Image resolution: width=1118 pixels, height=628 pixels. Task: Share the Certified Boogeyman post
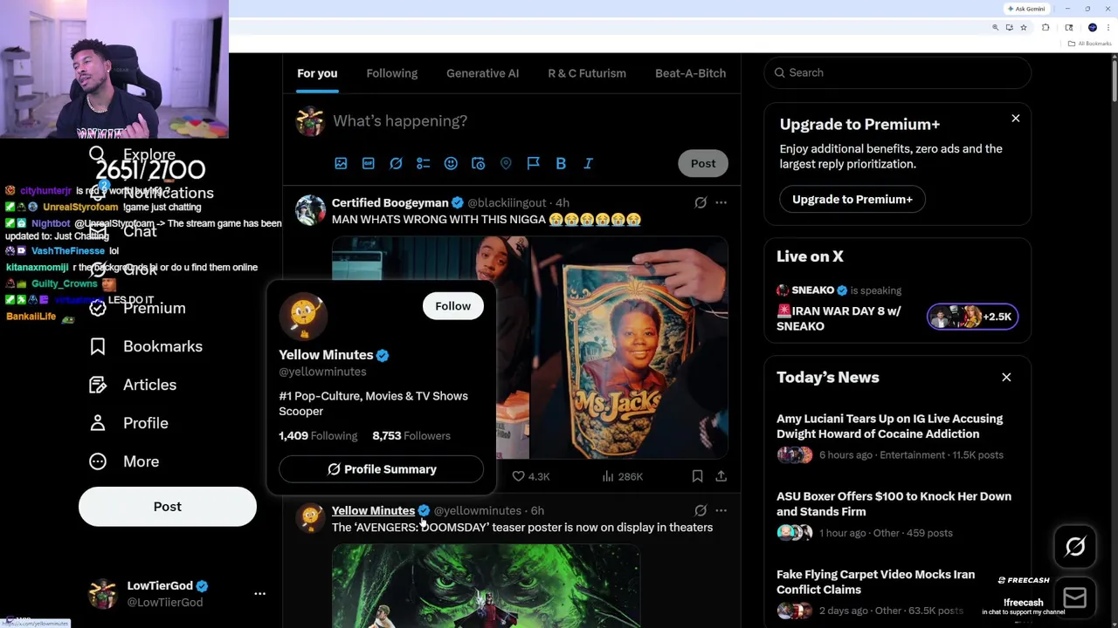(721, 476)
